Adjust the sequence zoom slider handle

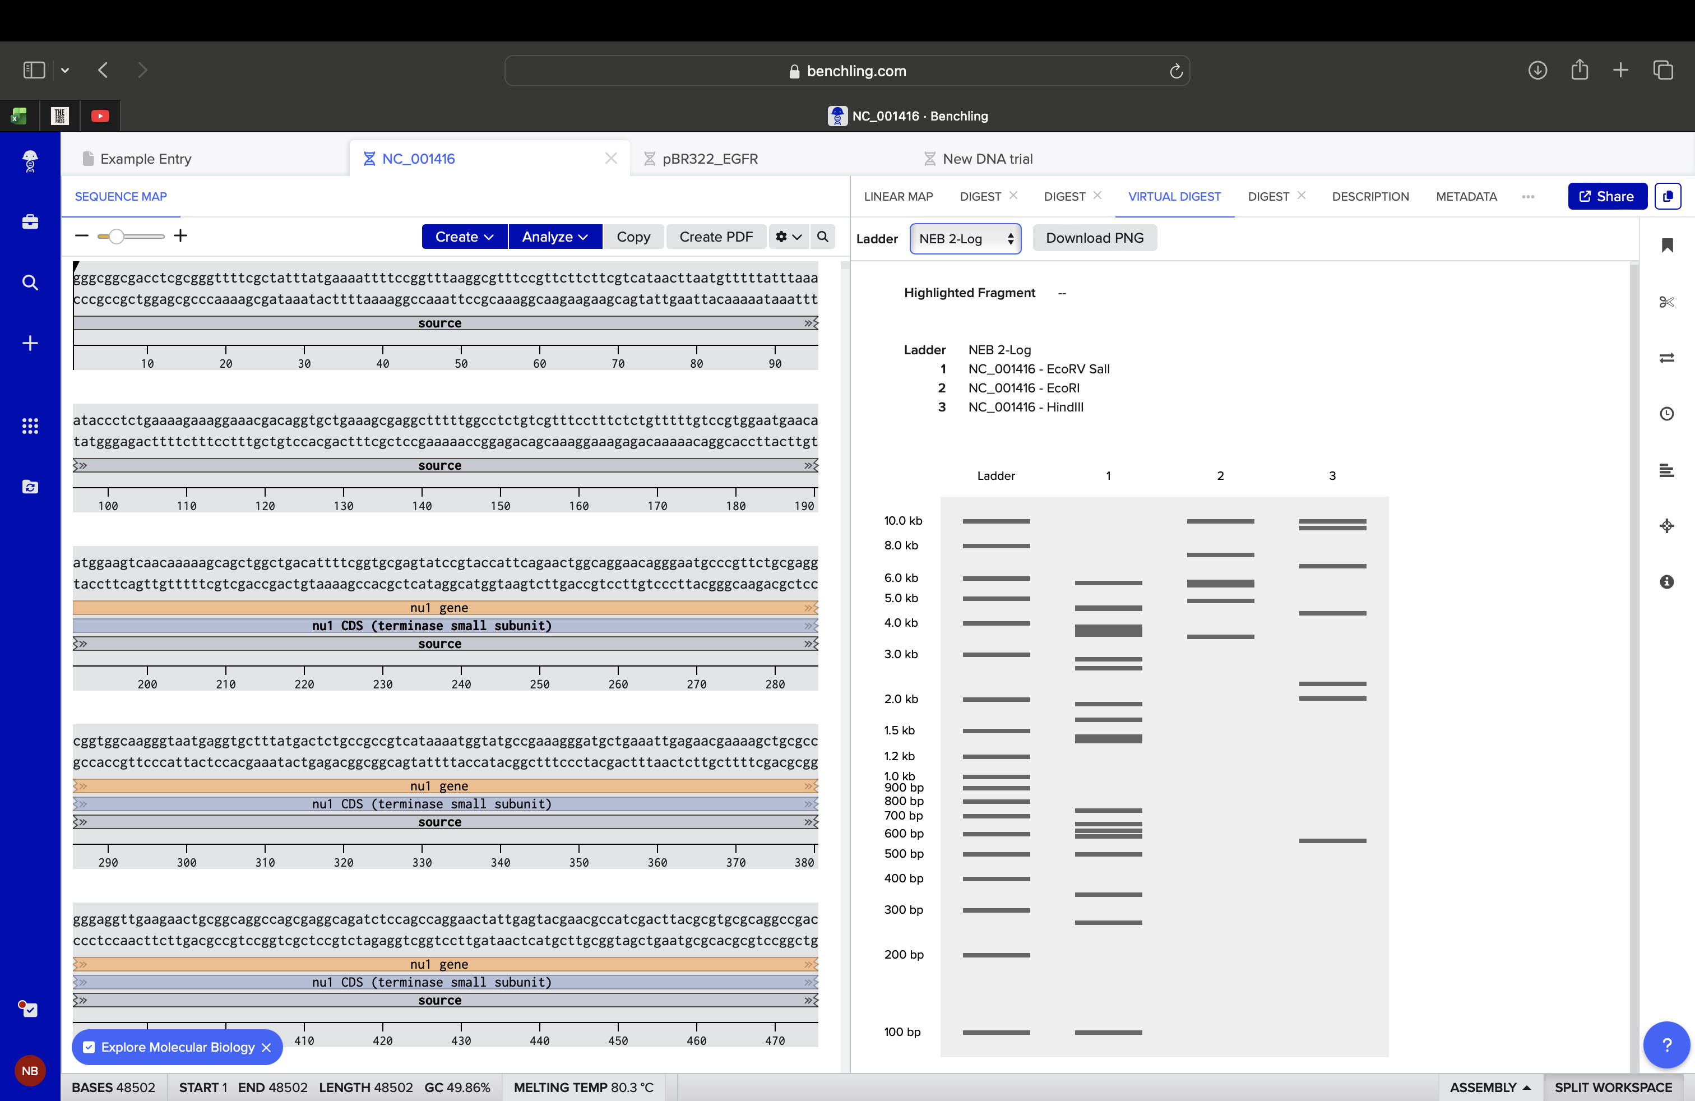click(x=116, y=235)
